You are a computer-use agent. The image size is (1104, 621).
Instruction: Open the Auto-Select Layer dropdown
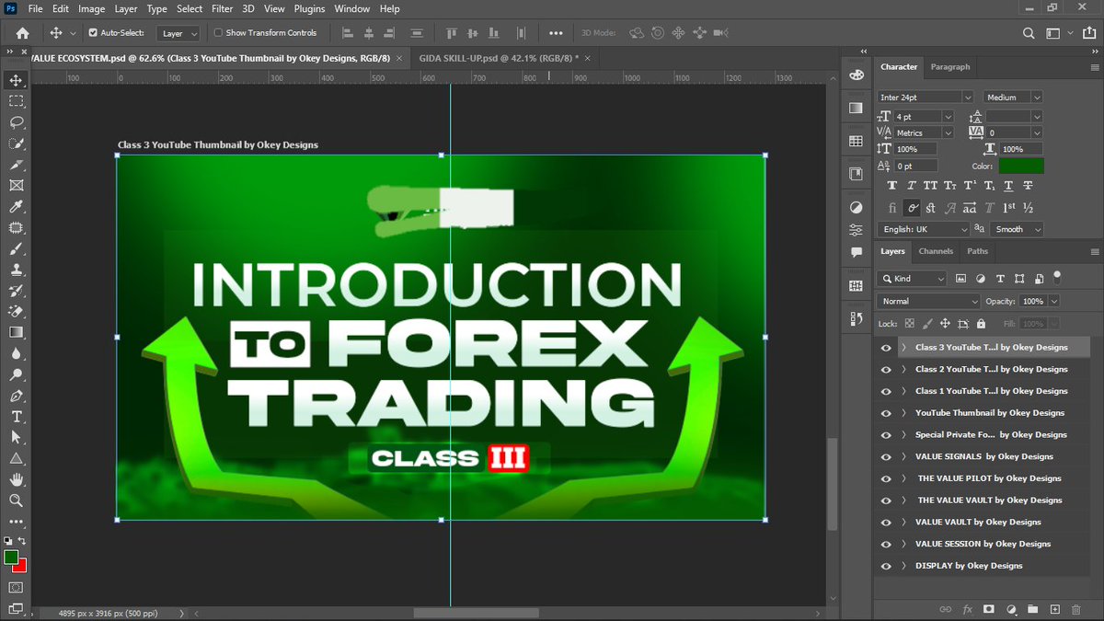[179, 33]
